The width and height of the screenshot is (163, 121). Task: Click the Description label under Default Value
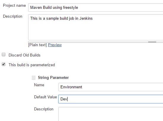44,109
